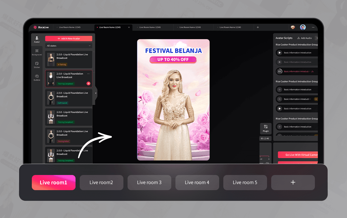The width and height of the screenshot is (347, 218).
Task: Click the Plugin icon button
Action: (266, 128)
